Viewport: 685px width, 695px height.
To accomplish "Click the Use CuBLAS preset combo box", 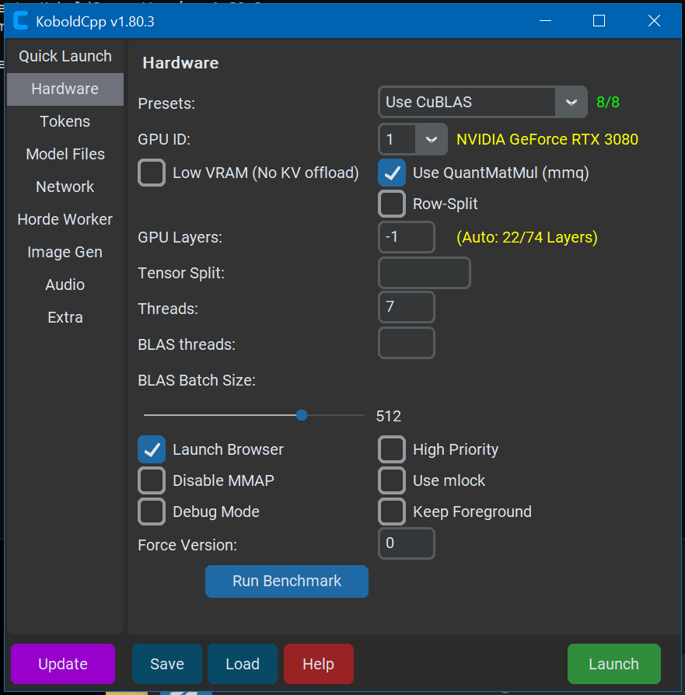I will pyautogui.click(x=468, y=102).
